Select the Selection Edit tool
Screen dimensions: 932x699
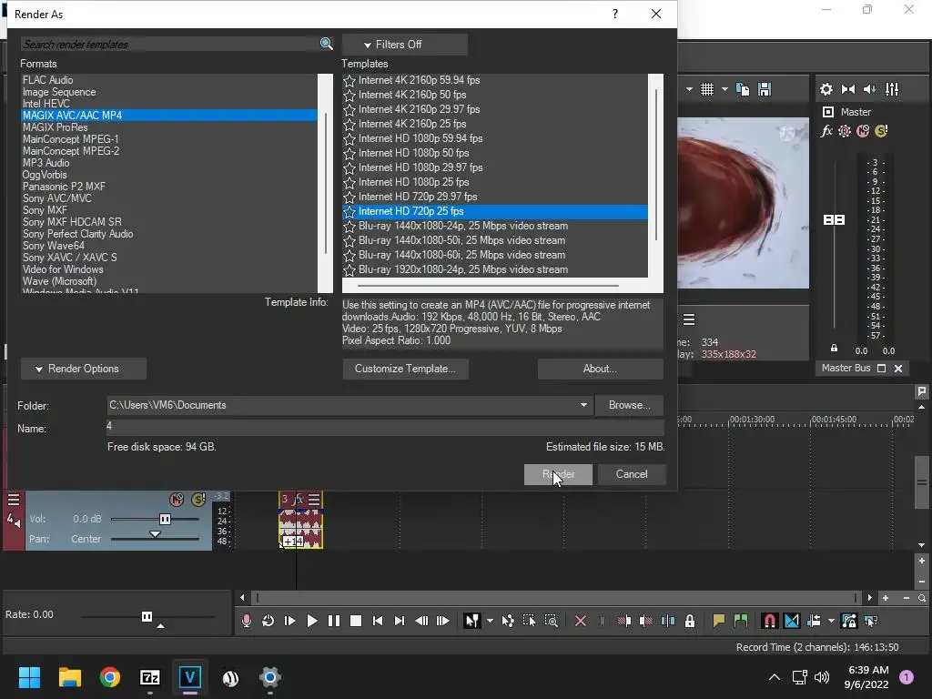coord(529,621)
